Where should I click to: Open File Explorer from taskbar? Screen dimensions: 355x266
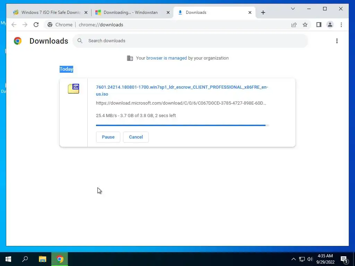(42, 259)
